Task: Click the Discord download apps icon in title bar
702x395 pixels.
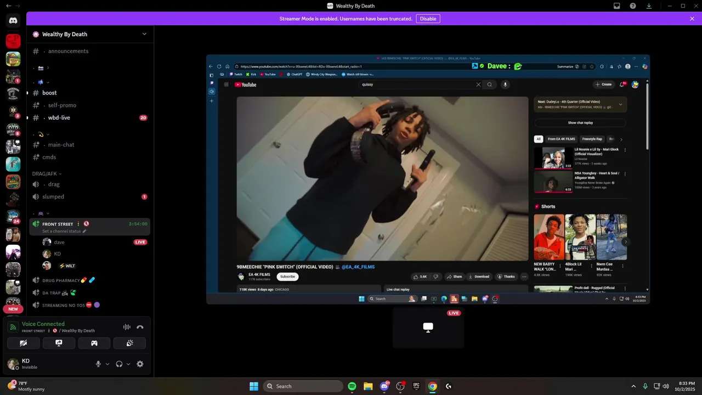Action: pyautogui.click(x=649, y=6)
